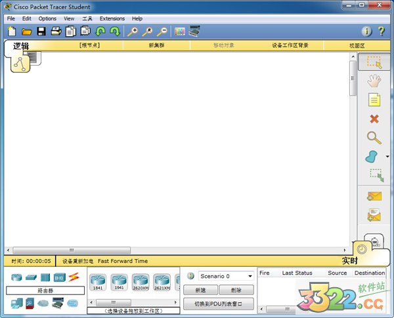Image resolution: width=394 pixels, height=318 pixels.
Task: Click the 新建 scenario button
Action: click(x=200, y=290)
